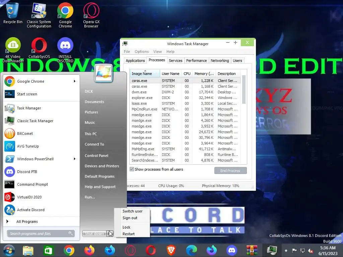
Task: Choose Restart from the power menu
Action: [x=132, y=234]
